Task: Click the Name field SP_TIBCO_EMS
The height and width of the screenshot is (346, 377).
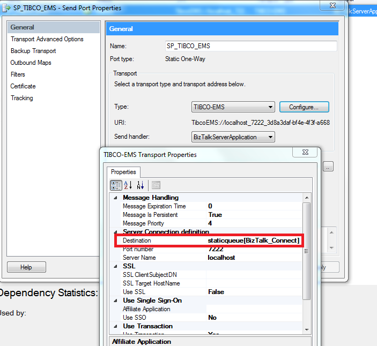Action: click(x=251, y=46)
